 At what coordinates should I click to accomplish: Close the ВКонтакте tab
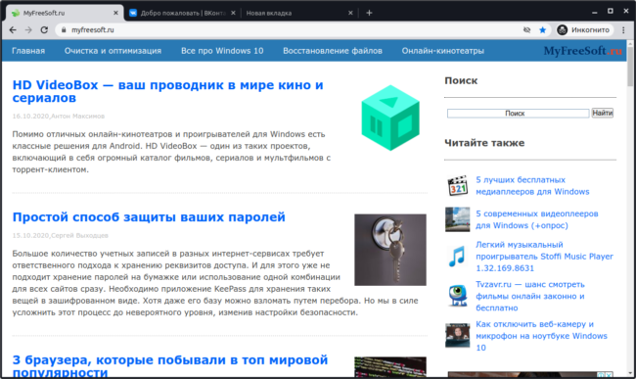233,13
